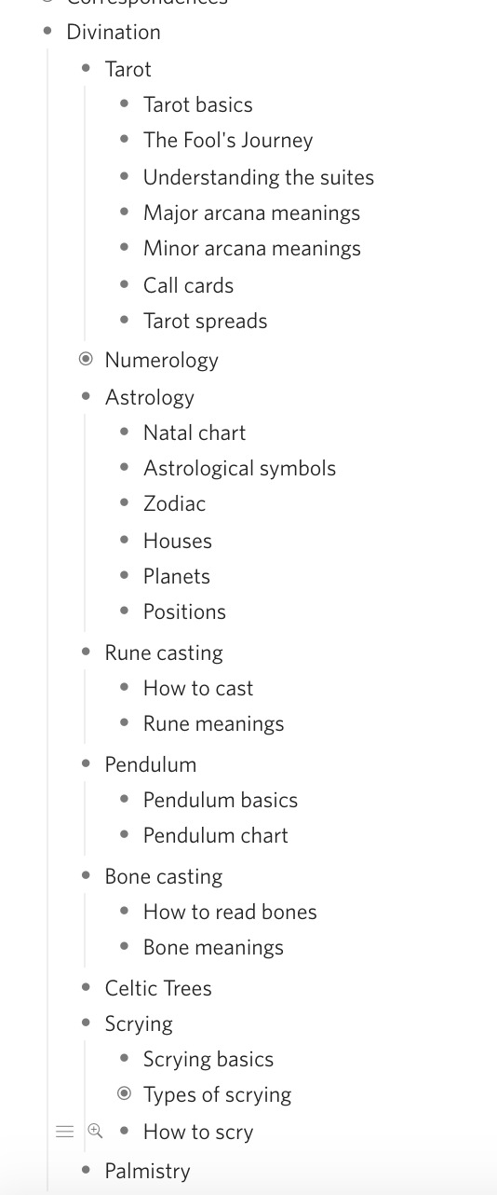
Task: Select the "Scrying basics" item
Action: [208, 1059]
